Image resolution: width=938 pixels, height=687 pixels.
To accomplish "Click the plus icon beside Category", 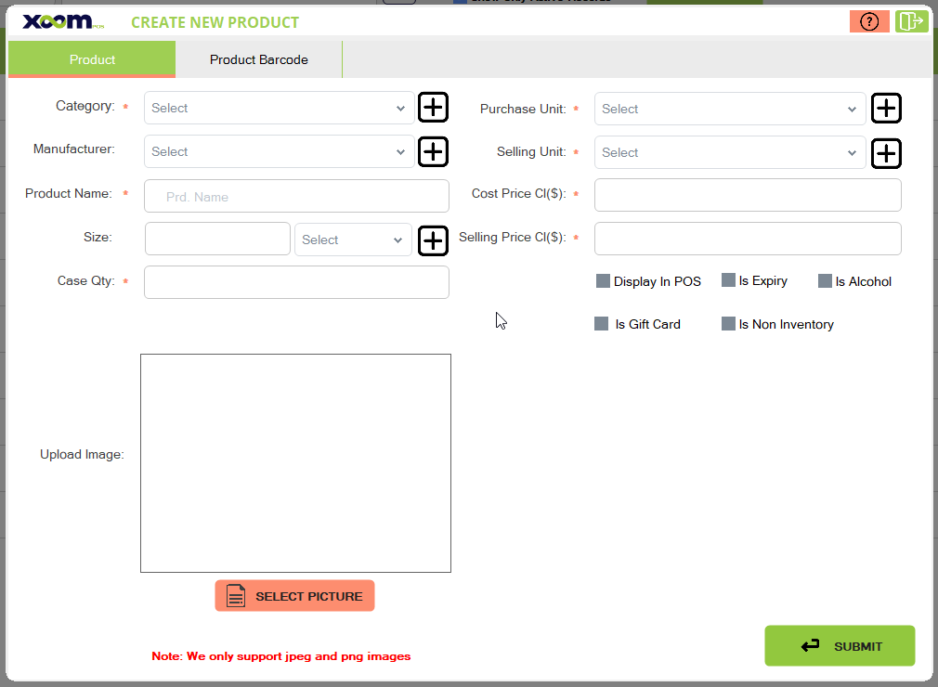I will (x=433, y=108).
